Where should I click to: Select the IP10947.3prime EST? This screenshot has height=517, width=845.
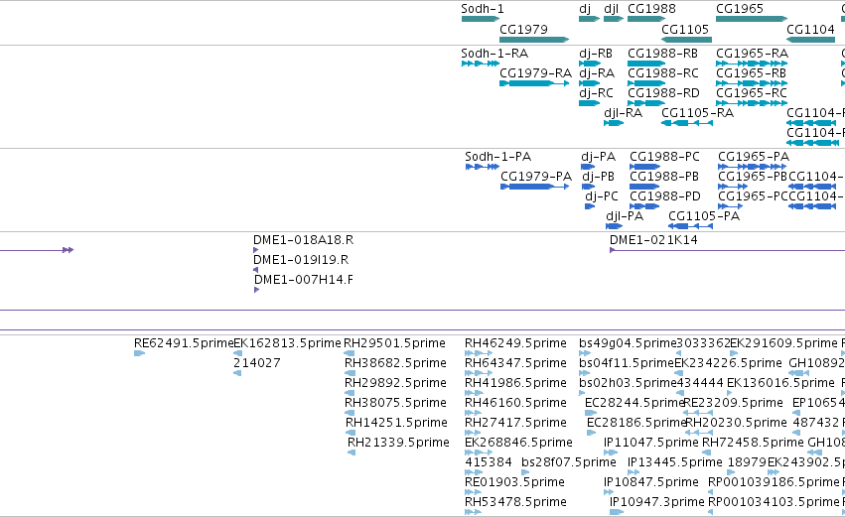617,513
